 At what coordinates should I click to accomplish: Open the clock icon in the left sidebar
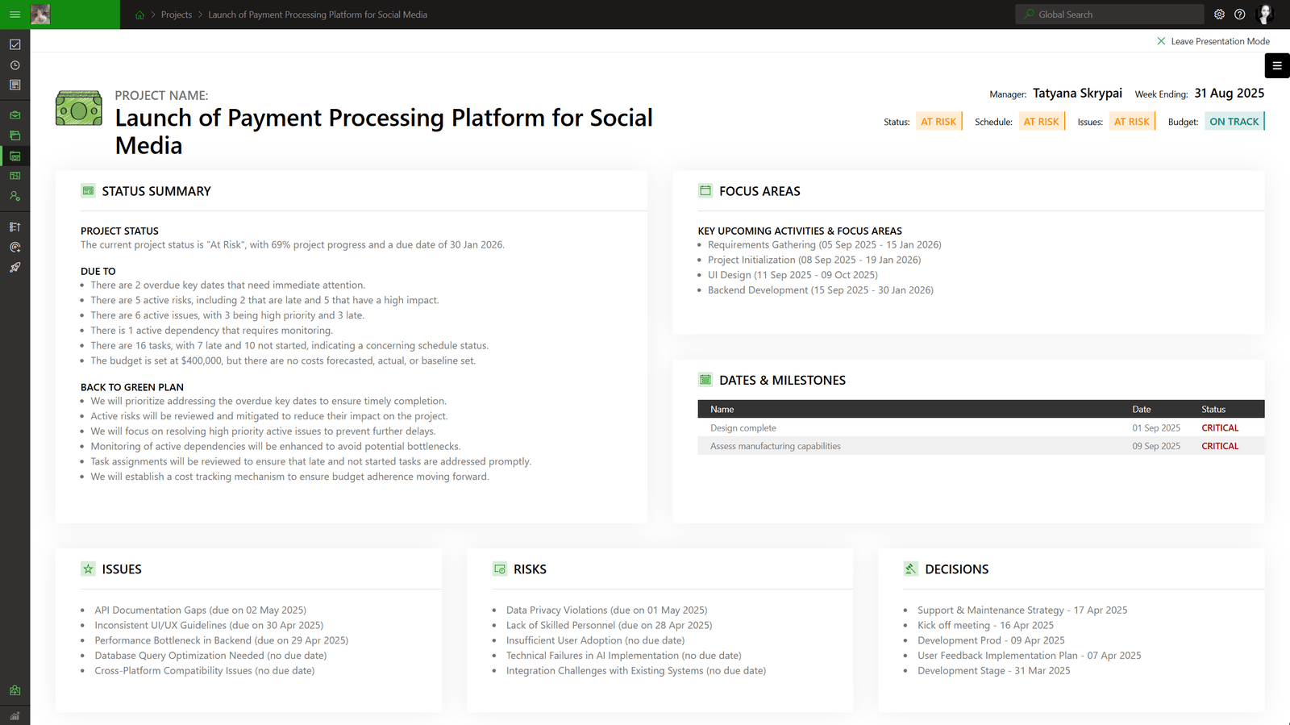click(x=15, y=65)
